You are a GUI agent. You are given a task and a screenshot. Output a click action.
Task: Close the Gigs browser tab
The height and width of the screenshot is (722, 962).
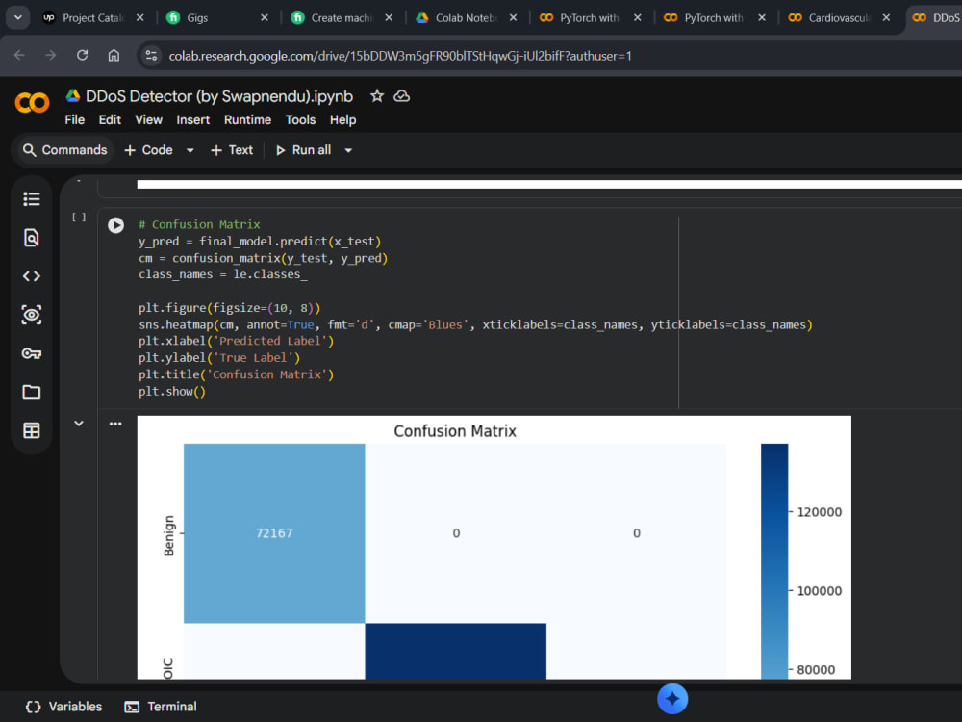tap(265, 17)
